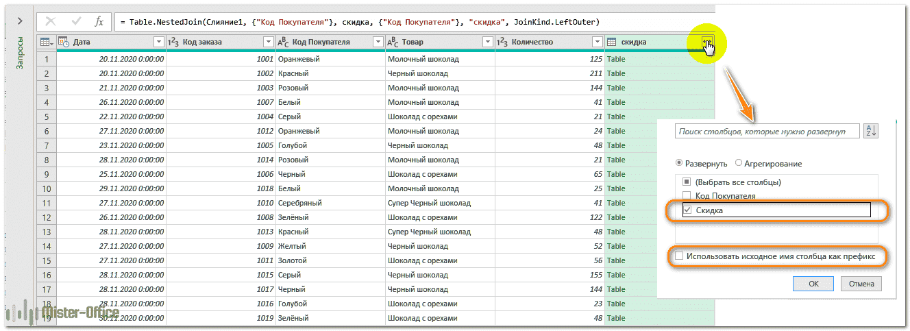This screenshot has height=331, width=910.
Task: Click the 123 type icon of Код заказа
Action: (x=173, y=42)
